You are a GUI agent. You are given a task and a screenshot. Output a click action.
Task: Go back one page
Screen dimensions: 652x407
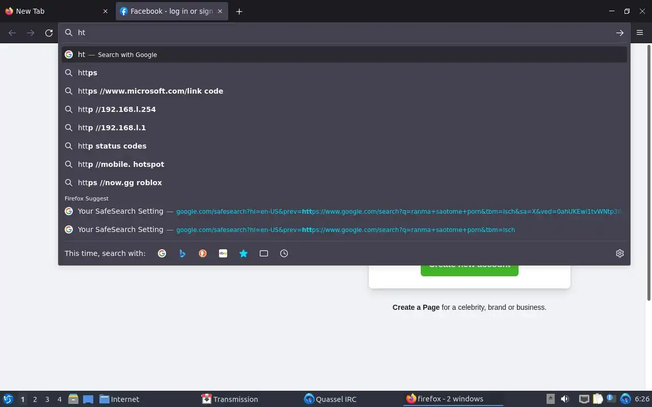click(x=12, y=33)
